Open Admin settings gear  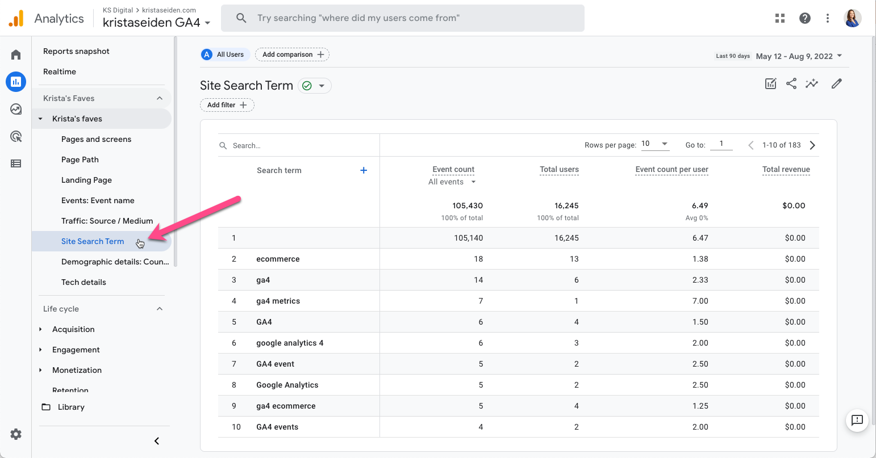16,434
